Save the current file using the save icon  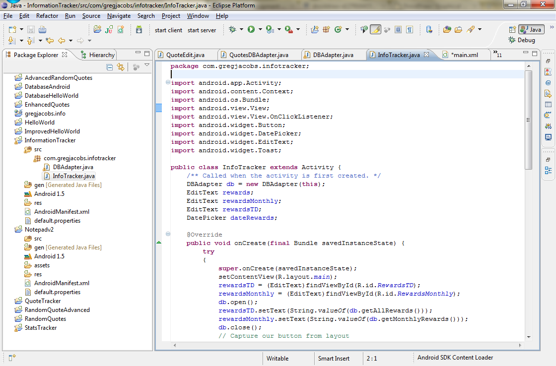(31, 30)
